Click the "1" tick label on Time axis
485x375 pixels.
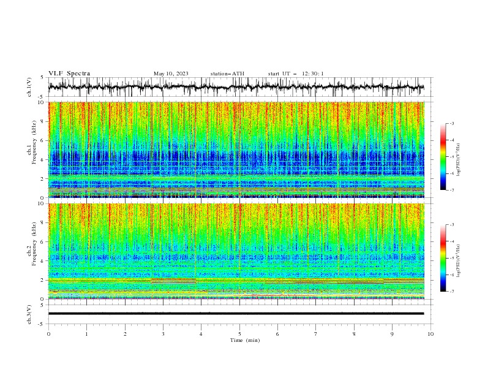click(86, 334)
